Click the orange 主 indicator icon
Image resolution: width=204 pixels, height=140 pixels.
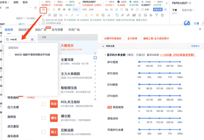pos(86,15)
